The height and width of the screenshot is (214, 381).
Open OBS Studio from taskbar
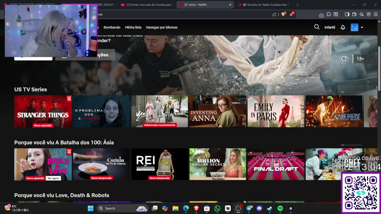(x=238, y=208)
